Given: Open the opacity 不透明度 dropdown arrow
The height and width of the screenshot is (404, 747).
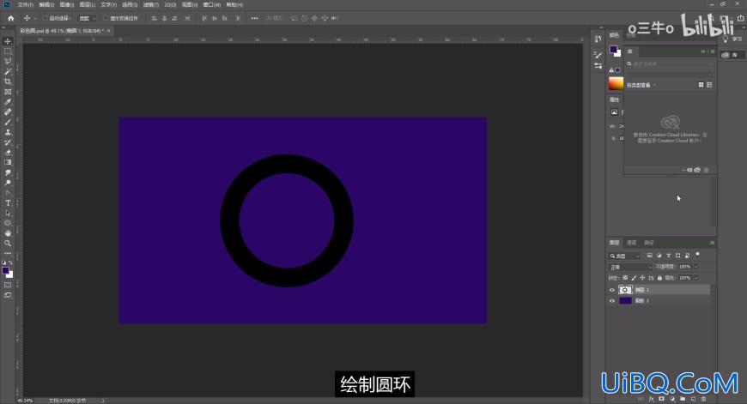Looking at the screenshot, I should (x=696, y=267).
